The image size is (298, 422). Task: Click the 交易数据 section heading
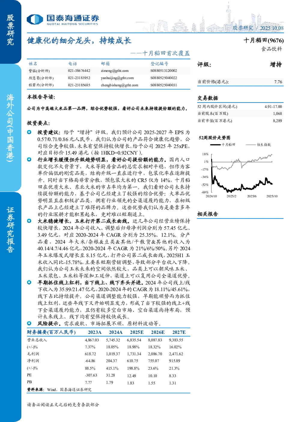[208, 98]
